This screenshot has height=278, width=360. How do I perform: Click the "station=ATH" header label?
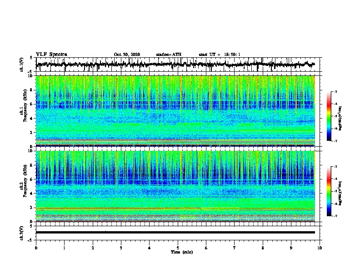point(169,55)
